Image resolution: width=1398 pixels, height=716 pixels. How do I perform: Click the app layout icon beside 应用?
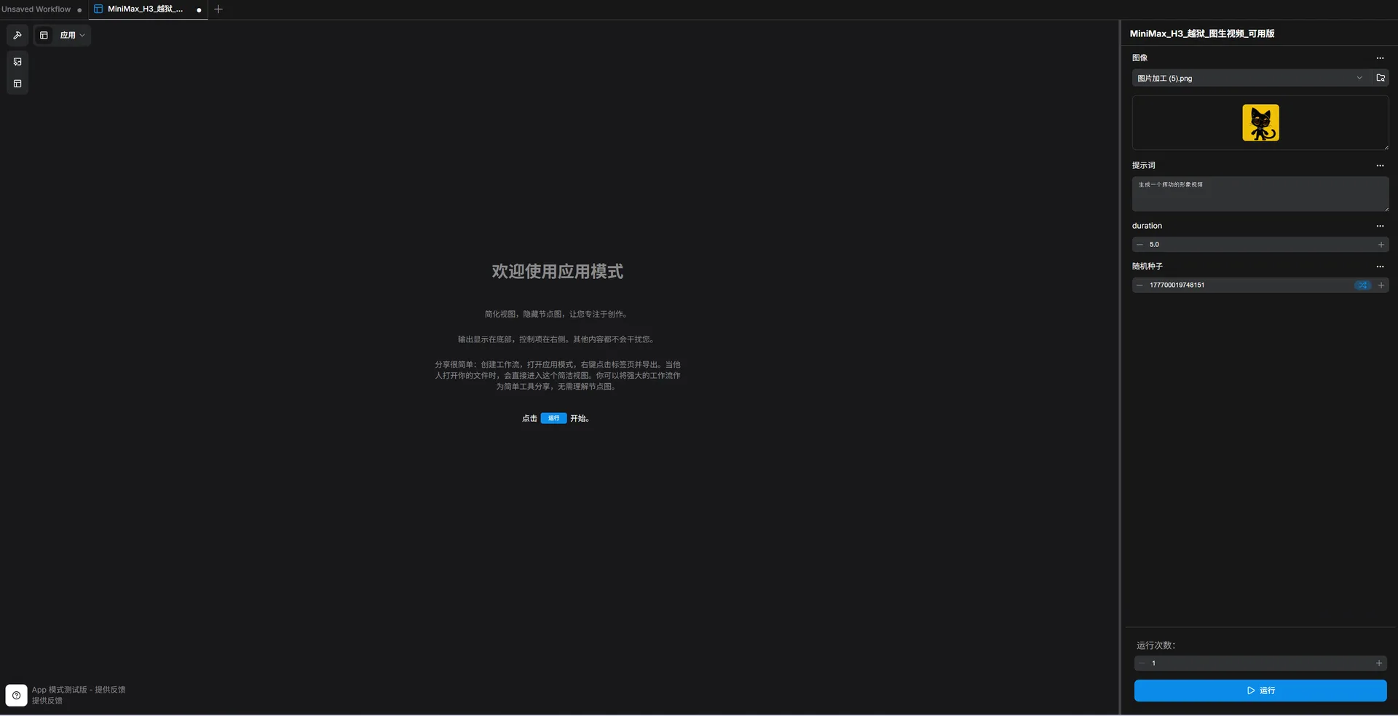coord(44,35)
